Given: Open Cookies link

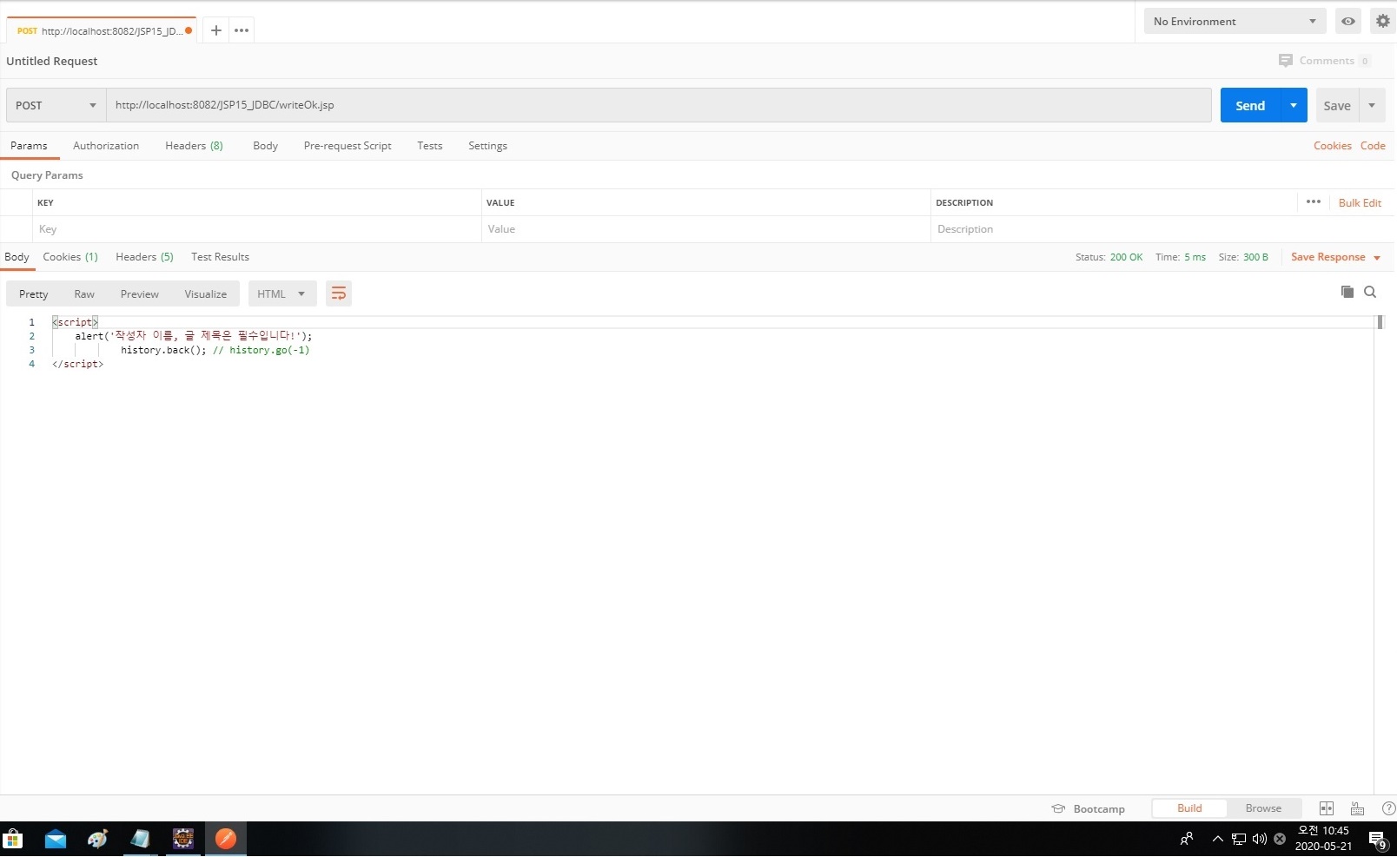Looking at the screenshot, I should [1332, 146].
